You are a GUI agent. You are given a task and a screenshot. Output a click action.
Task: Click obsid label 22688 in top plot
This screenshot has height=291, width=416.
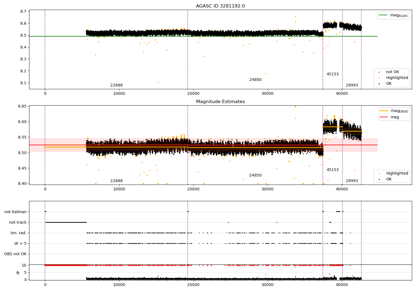coord(116,85)
